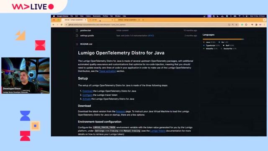Open the Releases page link
Screen dimensions: 268x151
[121, 112]
